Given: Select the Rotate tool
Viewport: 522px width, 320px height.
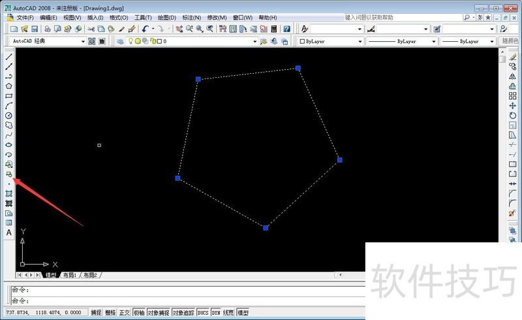Looking at the screenshot, I should tap(513, 116).
